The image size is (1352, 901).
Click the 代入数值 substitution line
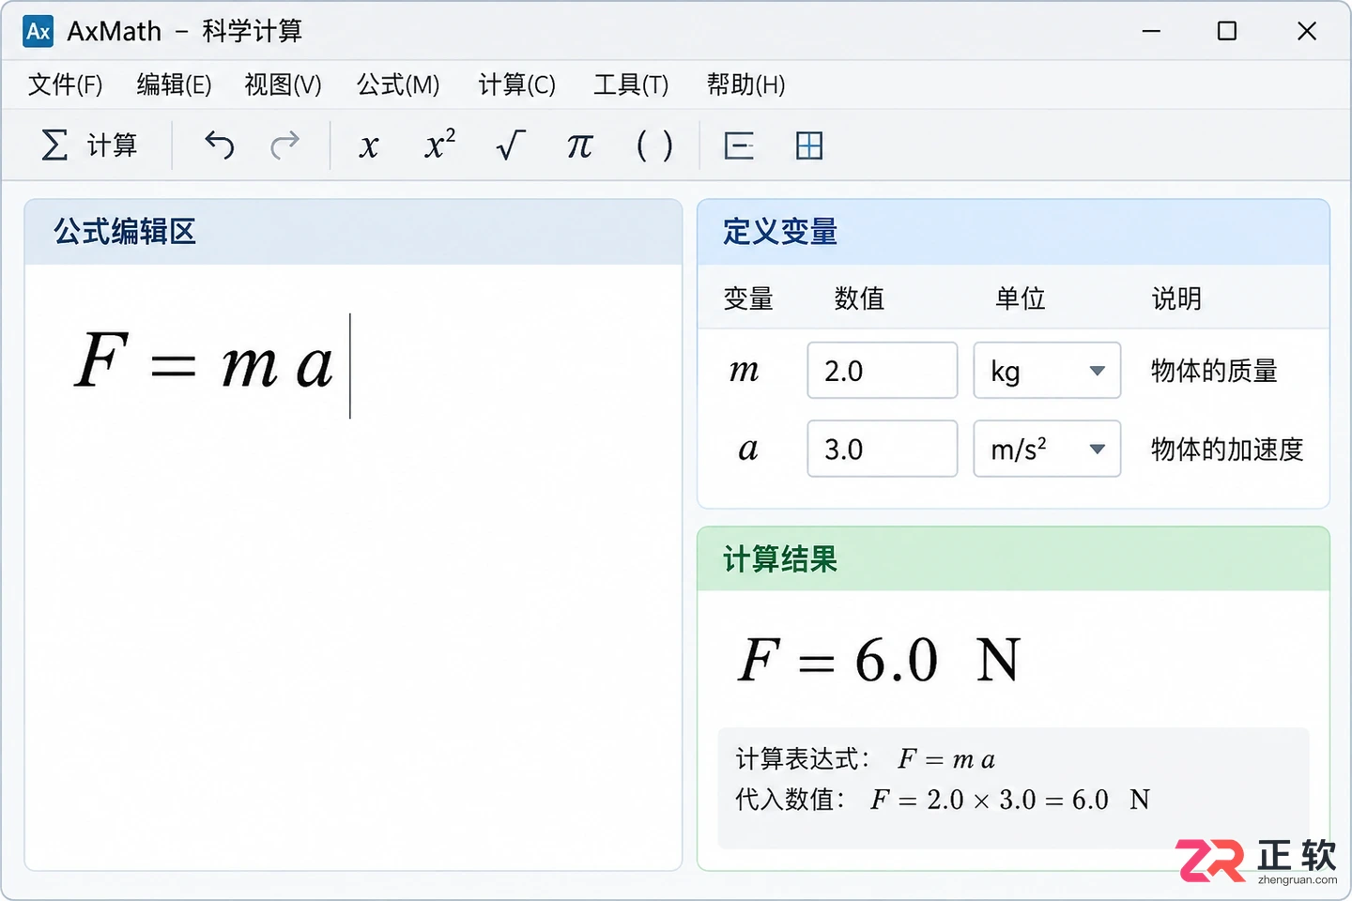942,800
